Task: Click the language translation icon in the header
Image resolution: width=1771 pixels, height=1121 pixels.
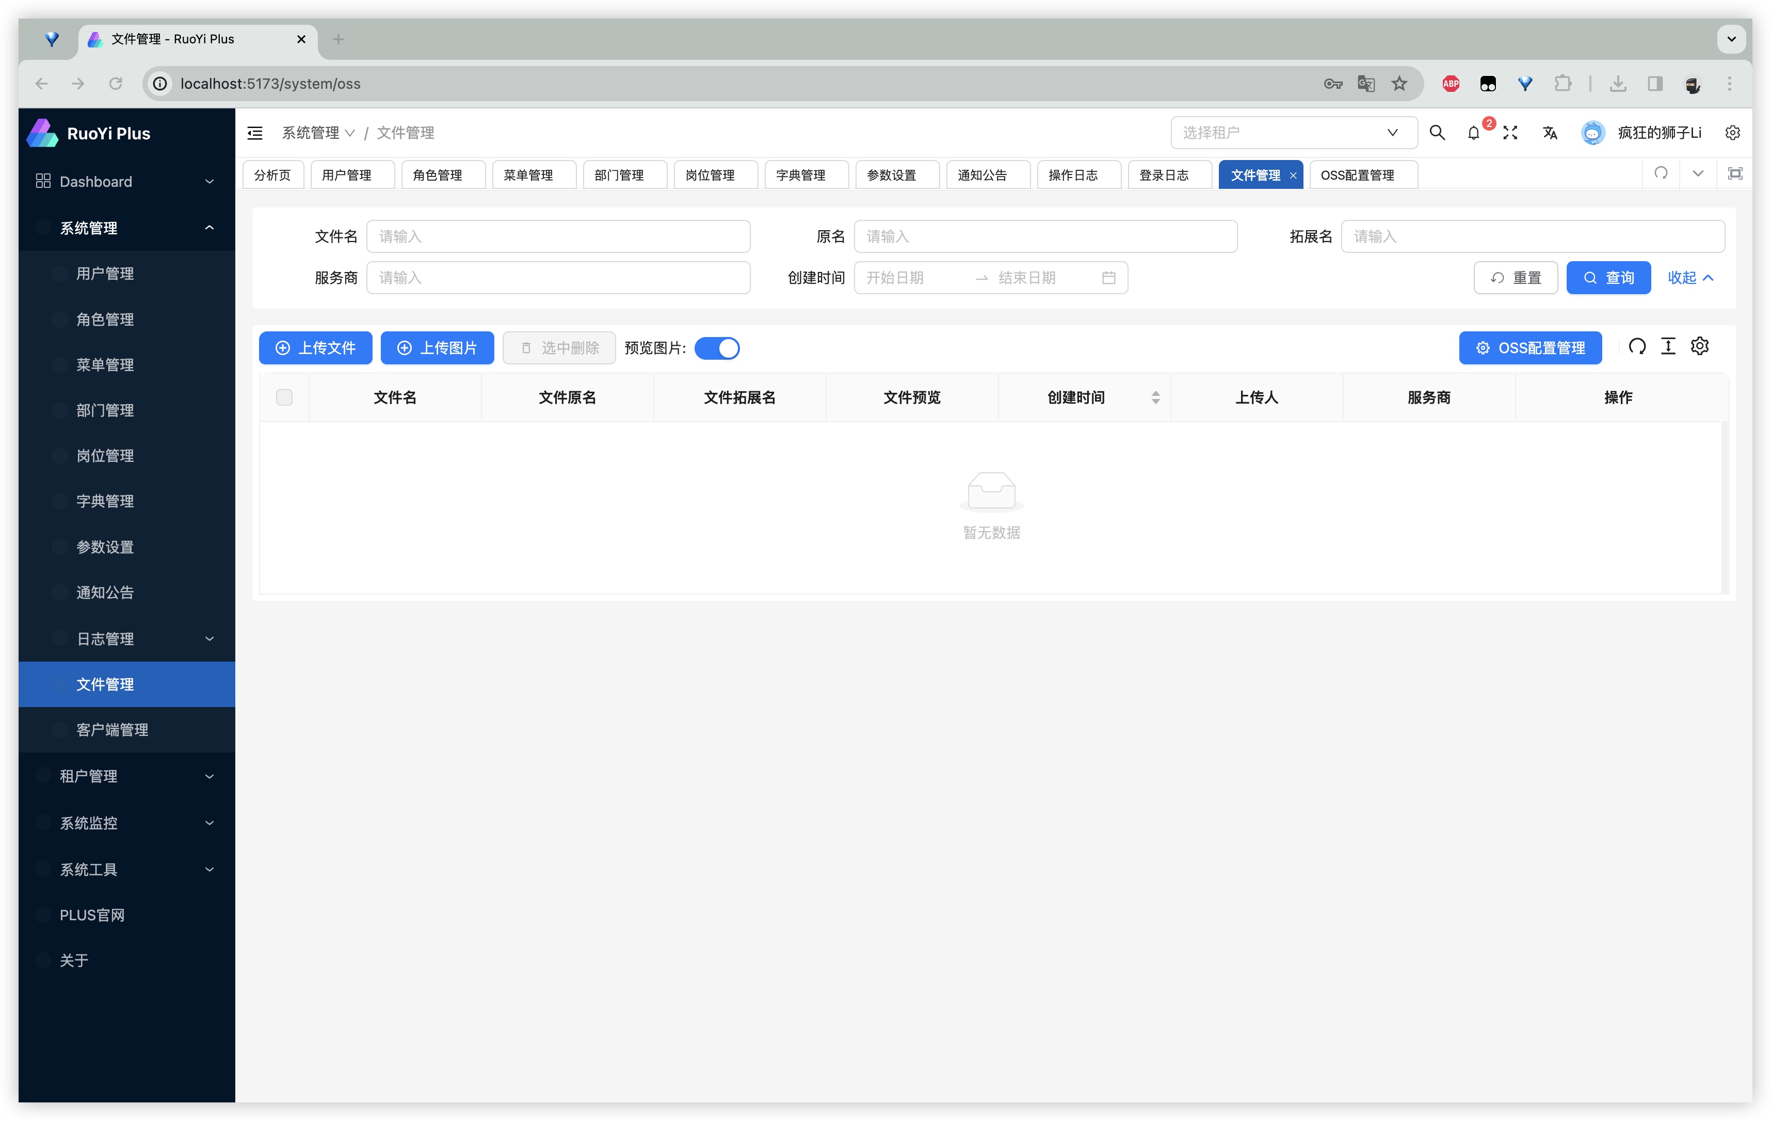Action: pyautogui.click(x=1550, y=133)
